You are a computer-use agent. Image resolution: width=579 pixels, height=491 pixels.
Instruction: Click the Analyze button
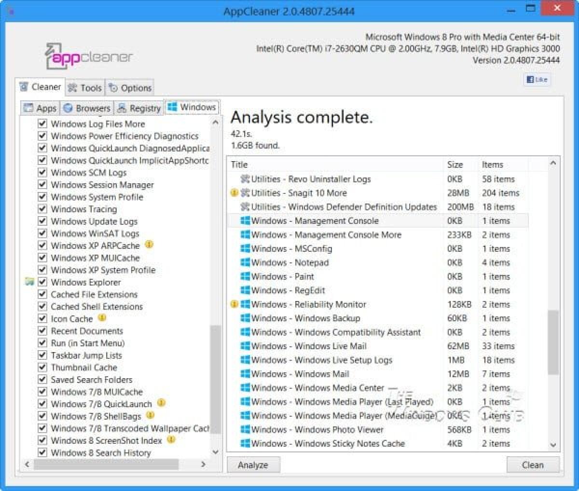pos(253,464)
